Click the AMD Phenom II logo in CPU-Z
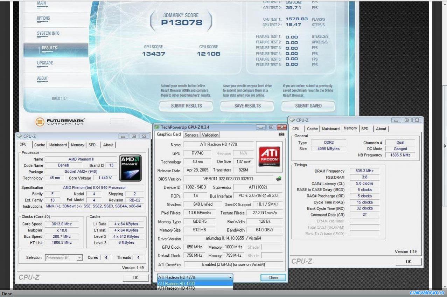 (x=130, y=168)
